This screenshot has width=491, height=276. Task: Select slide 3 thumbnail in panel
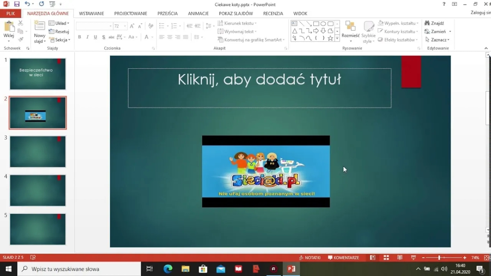(38, 152)
